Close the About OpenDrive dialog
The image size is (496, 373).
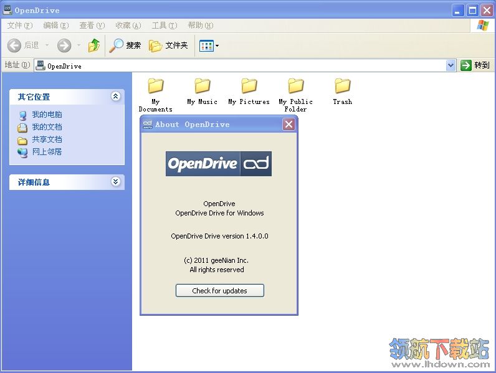point(289,124)
